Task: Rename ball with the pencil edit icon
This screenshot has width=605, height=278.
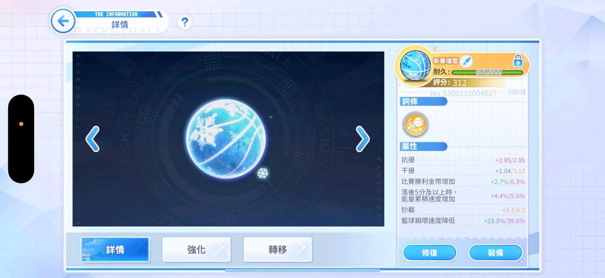Action: (x=467, y=61)
